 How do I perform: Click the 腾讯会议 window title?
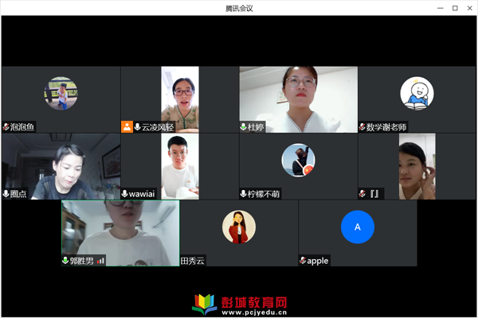coord(239,9)
